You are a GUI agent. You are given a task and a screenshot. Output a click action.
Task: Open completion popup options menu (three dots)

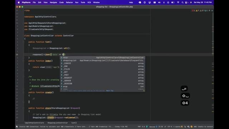144,91
